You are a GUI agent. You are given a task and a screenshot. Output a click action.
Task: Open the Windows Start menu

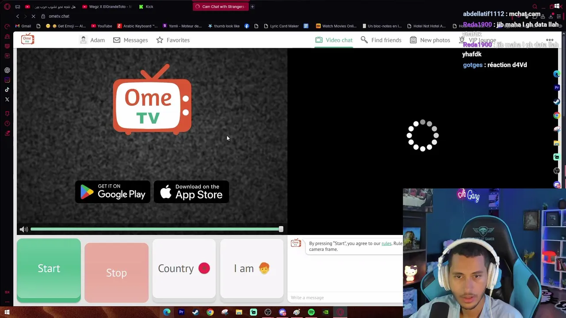click(7, 312)
